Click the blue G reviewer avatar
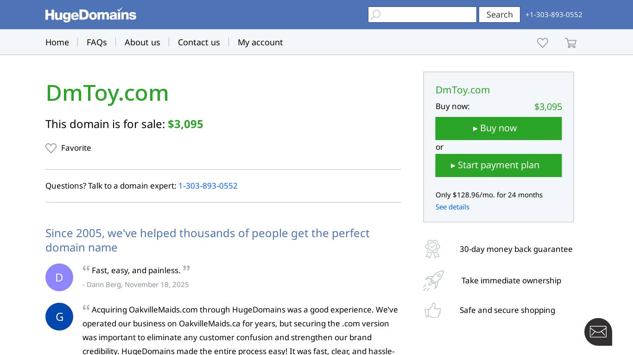This screenshot has width=633, height=355. click(x=59, y=317)
